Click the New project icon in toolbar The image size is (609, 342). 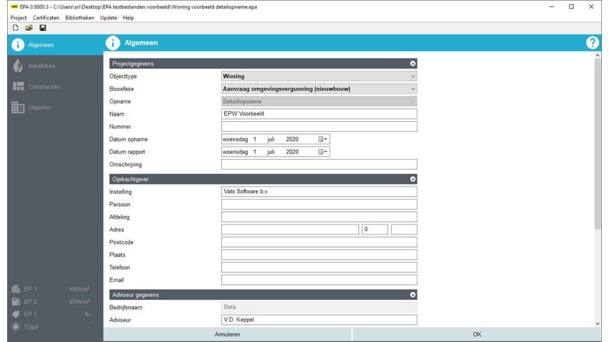pos(15,28)
